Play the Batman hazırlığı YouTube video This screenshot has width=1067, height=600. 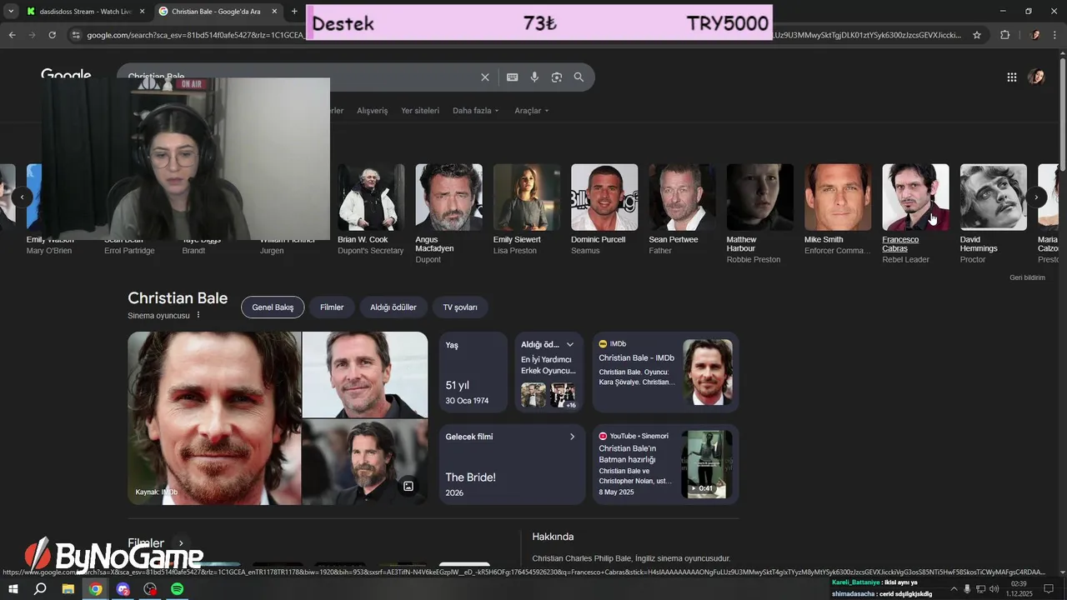(707, 464)
